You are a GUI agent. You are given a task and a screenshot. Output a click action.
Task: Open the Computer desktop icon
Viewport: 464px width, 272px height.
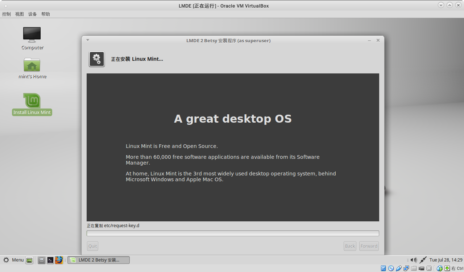pos(32,38)
